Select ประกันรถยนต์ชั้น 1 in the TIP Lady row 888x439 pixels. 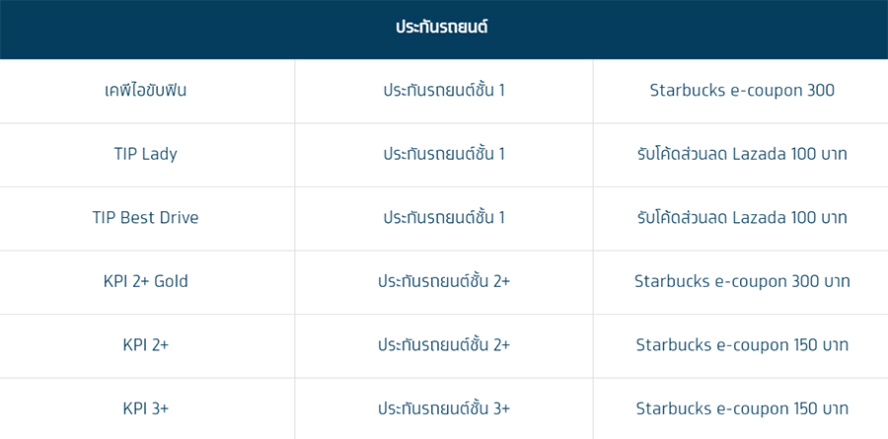pyautogui.click(x=444, y=154)
